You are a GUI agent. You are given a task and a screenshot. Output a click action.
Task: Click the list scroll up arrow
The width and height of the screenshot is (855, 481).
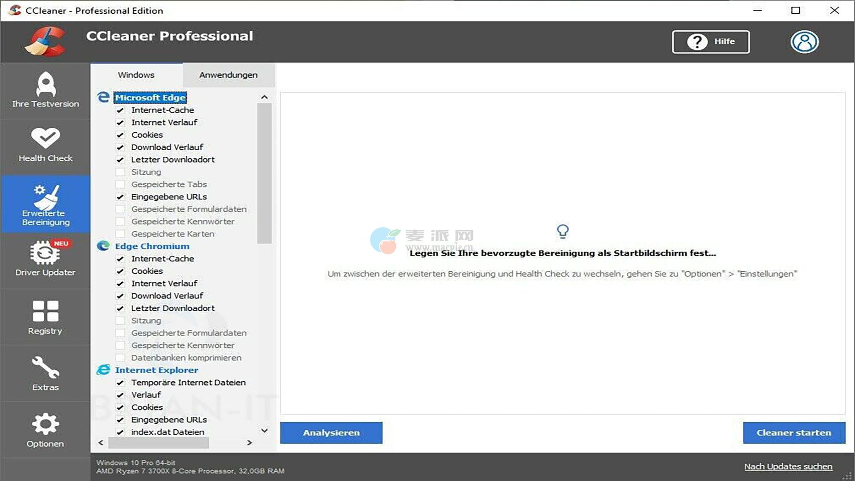(x=265, y=97)
